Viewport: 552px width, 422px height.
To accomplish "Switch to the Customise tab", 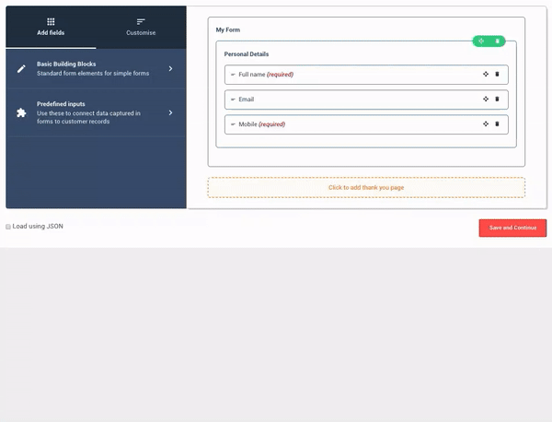I will 141,27.
